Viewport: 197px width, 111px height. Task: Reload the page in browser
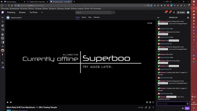pyautogui.click(x=9, y=6)
